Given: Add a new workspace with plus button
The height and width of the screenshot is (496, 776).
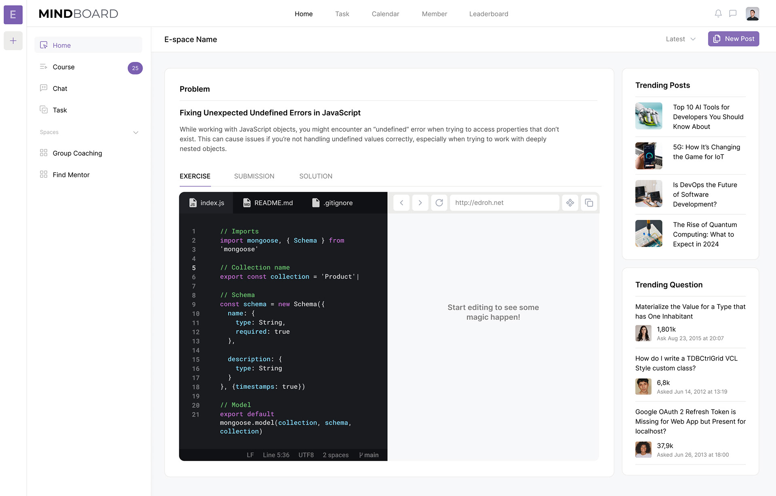Looking at the screenshot, I should [13, 41].
